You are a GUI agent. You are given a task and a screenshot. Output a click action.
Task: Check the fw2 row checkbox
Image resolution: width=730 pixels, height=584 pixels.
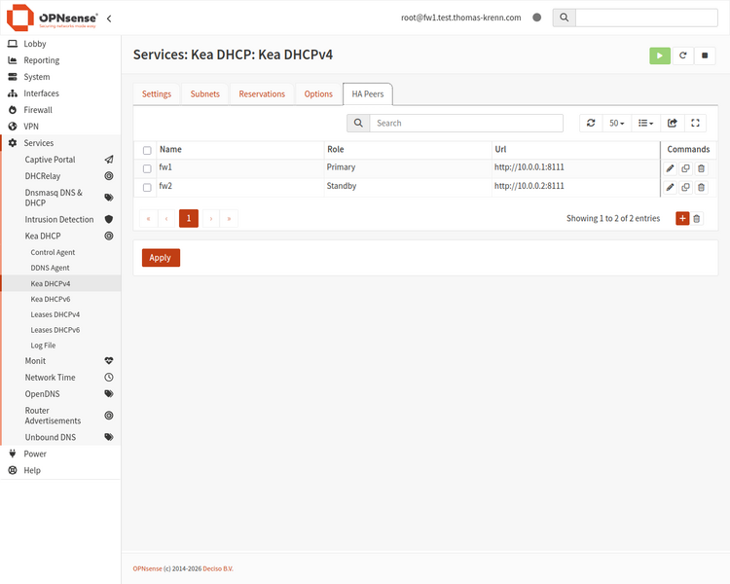pos(147,187)
